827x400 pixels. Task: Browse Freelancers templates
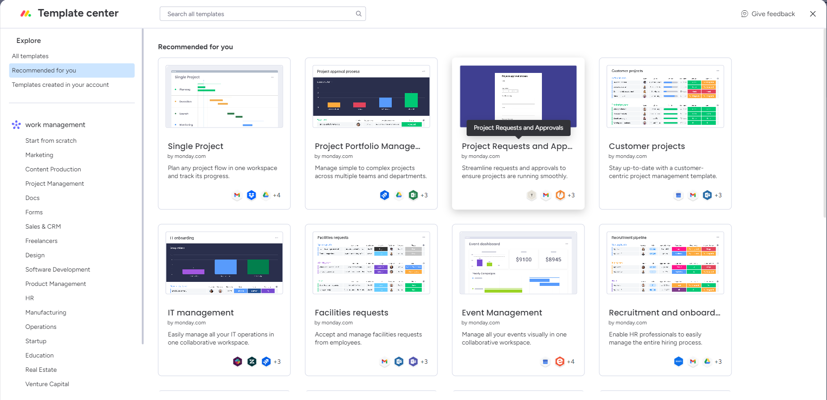[x=42, y=241]
